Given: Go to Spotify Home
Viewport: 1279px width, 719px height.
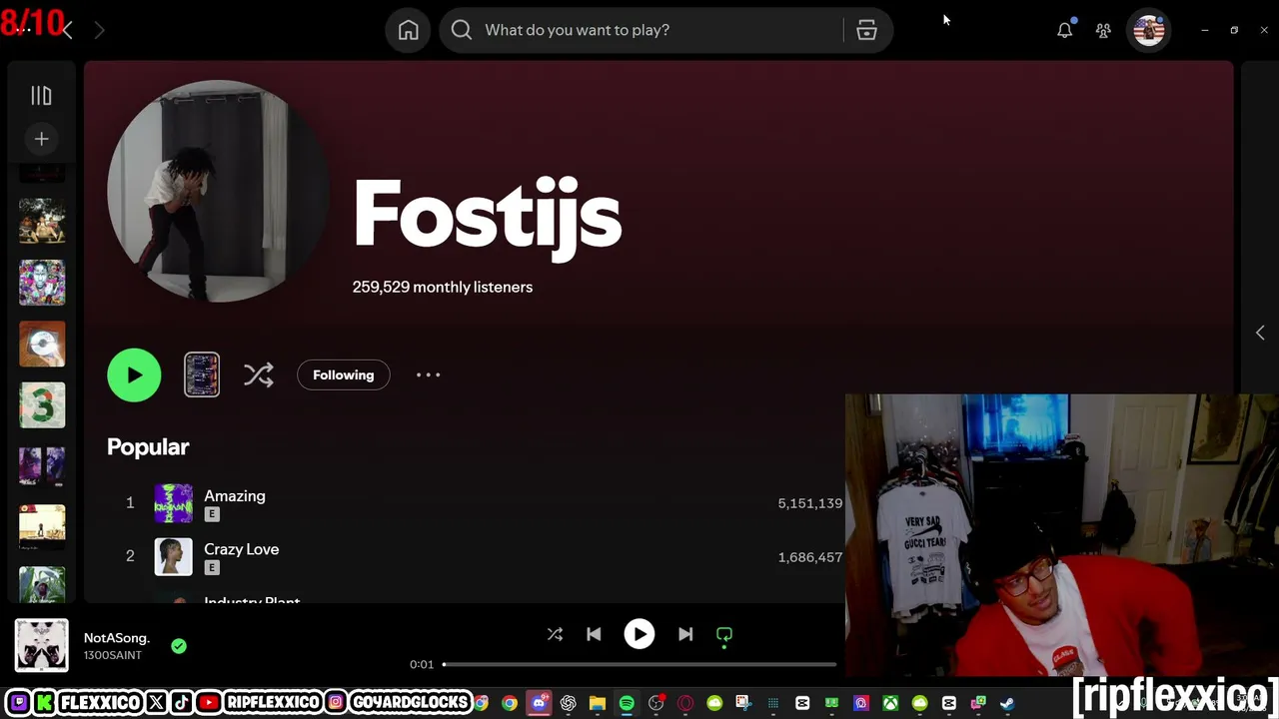Looking at the screenshot, I should (408, 30).
